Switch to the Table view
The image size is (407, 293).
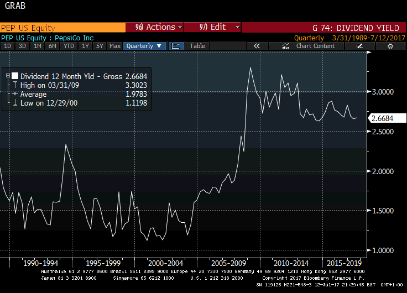tap(197, 46)
